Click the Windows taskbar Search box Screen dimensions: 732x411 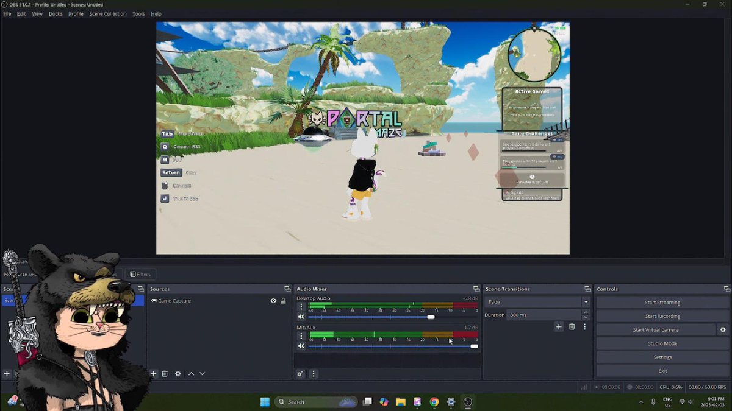[x=315, y=402]
